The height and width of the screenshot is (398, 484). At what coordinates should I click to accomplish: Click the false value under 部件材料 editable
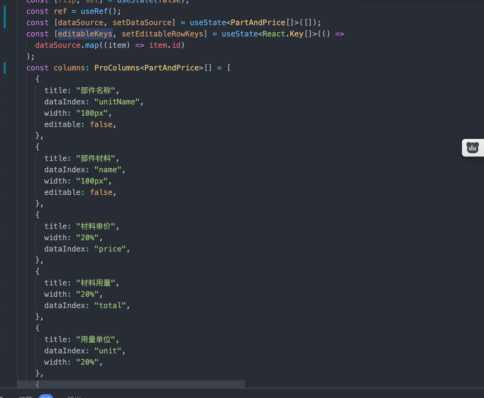101,192
